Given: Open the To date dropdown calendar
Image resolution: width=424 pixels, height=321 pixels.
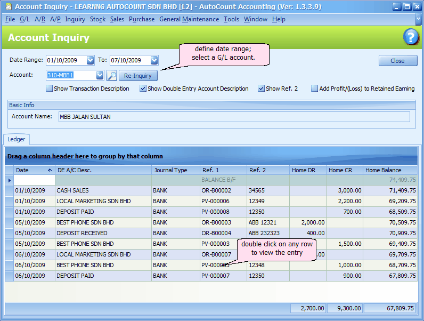Looking at the screenshot, I should 154,60.
